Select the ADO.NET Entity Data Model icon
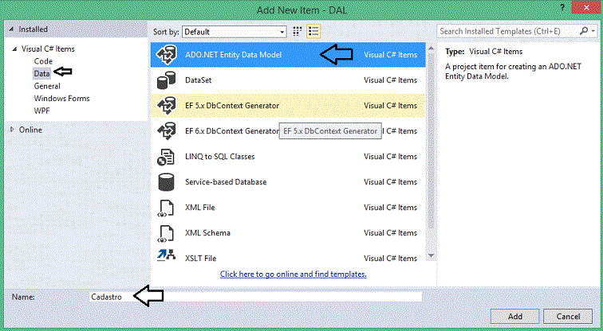 [167, 54]
